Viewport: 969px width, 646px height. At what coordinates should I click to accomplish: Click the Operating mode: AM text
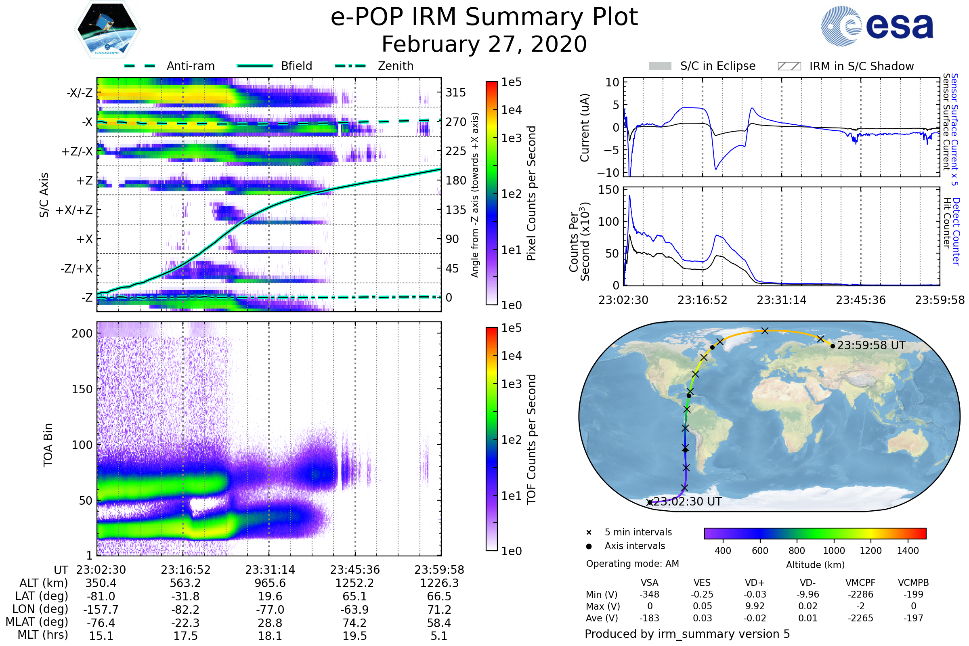[632, 564]
